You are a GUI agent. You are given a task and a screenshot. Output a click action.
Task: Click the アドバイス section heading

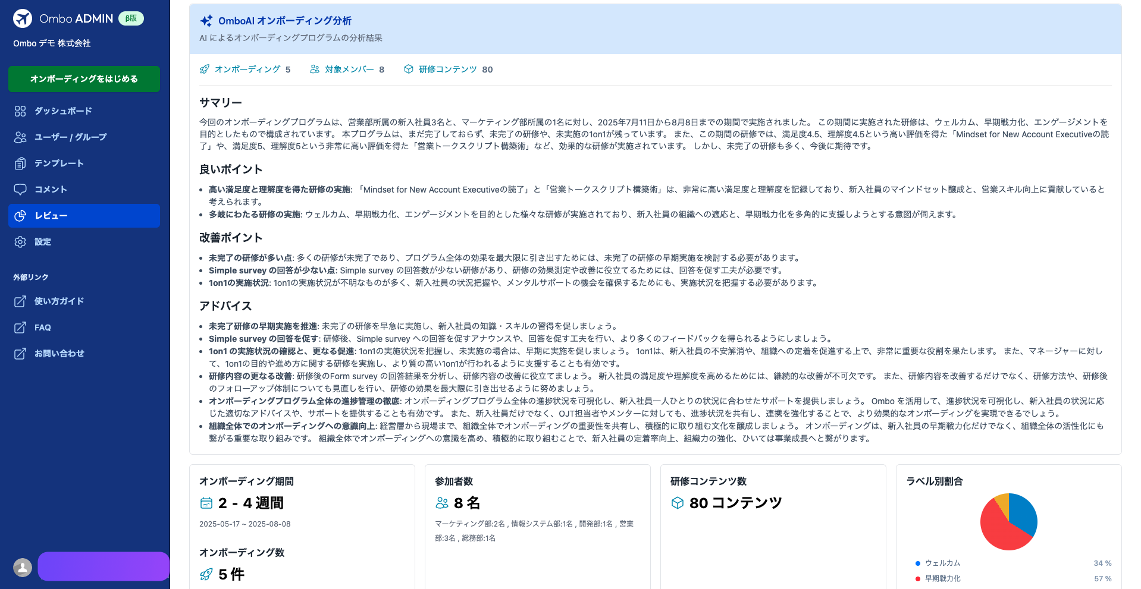[225, 306]
